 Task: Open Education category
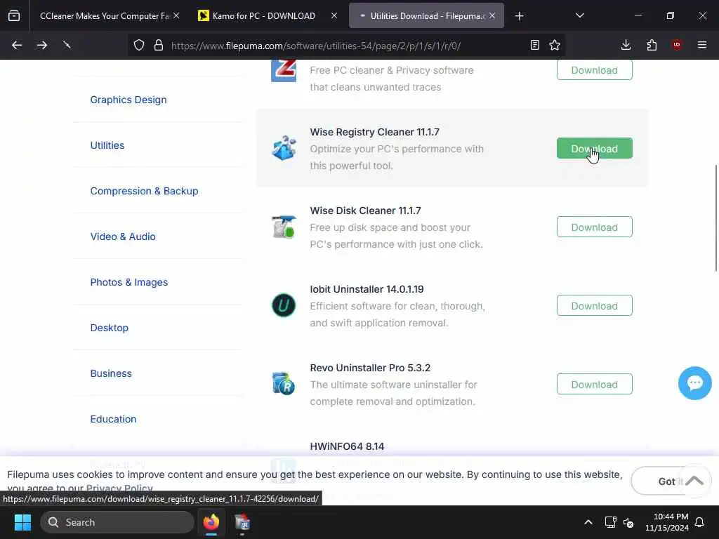pyautogui.click(x=113, y=419)
